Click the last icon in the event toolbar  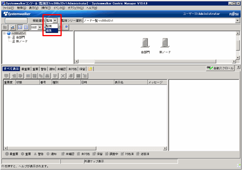click(x=85, y=76)
